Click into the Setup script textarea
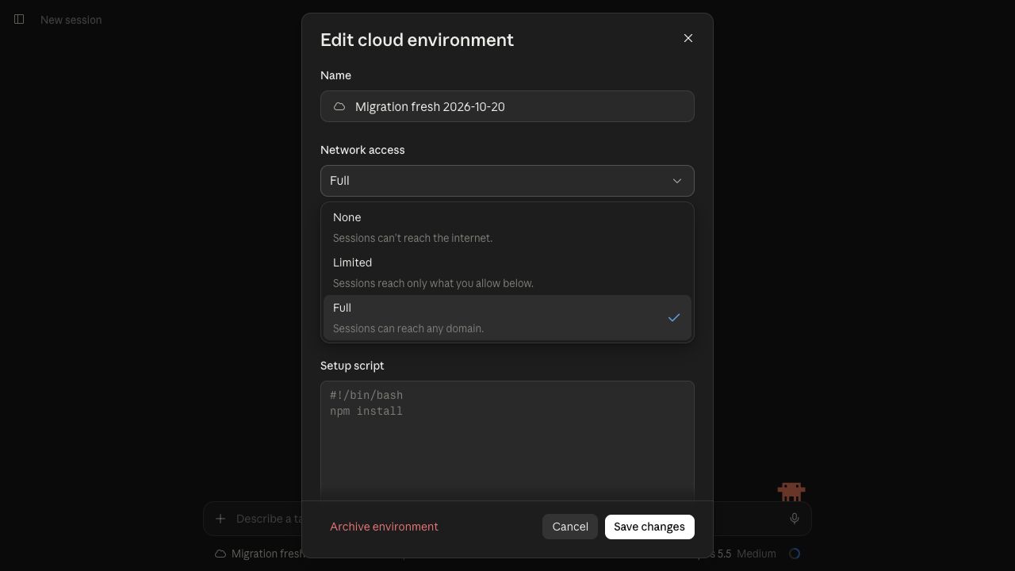 pos(507,441)
